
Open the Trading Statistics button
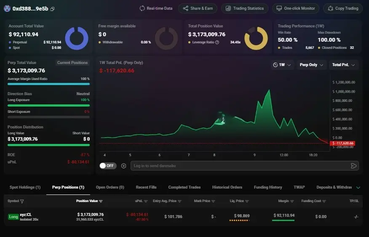click(244, 8)
